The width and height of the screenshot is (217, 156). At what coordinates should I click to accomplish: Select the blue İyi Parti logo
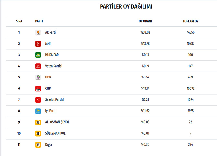[38, 111]
